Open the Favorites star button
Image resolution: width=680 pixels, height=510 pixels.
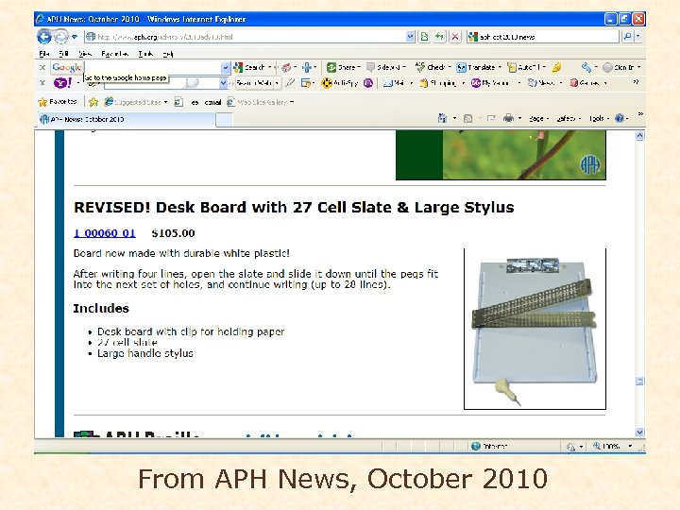pos(58,102)
